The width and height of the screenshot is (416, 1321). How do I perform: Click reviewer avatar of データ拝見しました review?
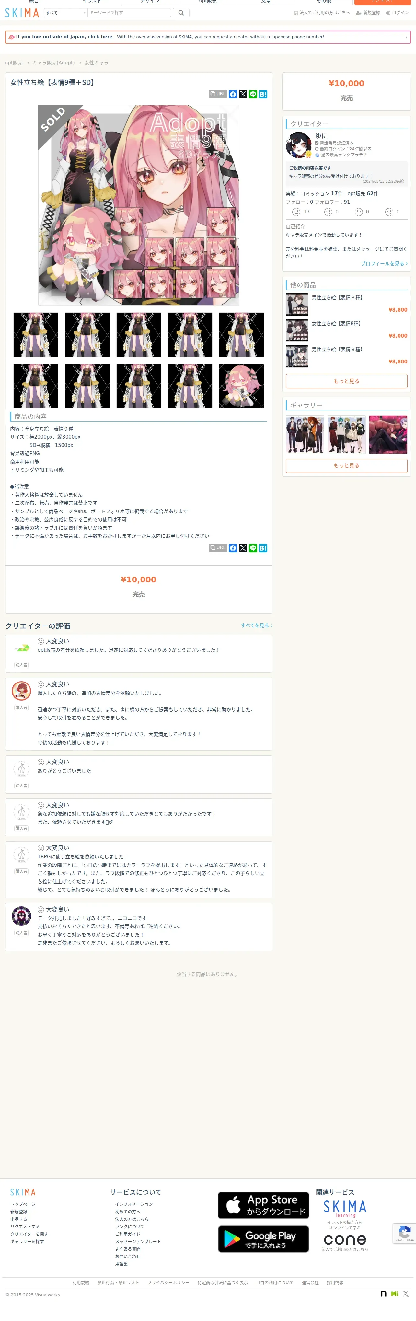[21, 916]
